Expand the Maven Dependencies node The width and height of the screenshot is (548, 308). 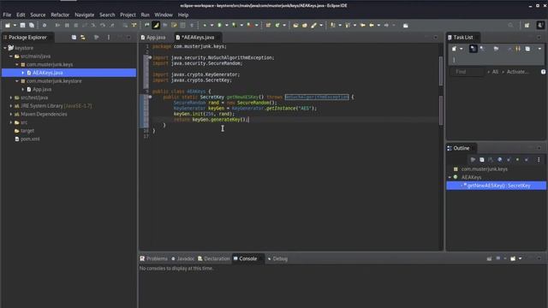pos(11,114)
